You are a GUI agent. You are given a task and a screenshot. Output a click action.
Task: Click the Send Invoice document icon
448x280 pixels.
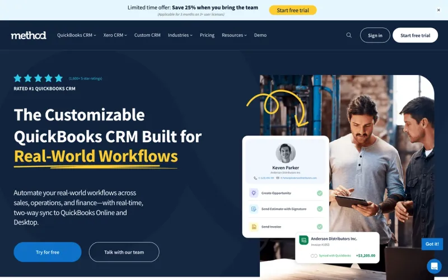click(x=254, y=227)
